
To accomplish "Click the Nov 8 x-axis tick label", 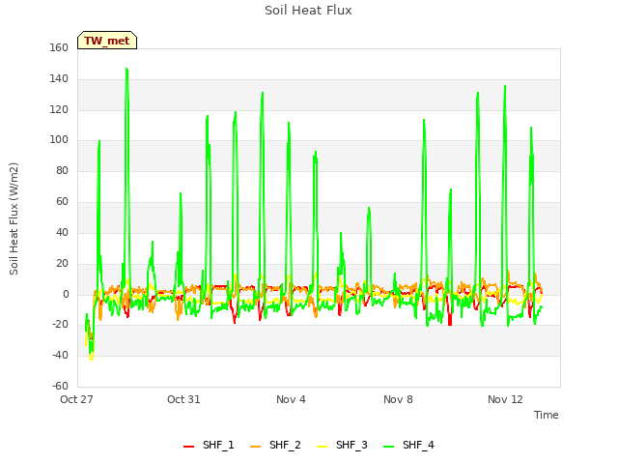I will [x=398, y=399].
